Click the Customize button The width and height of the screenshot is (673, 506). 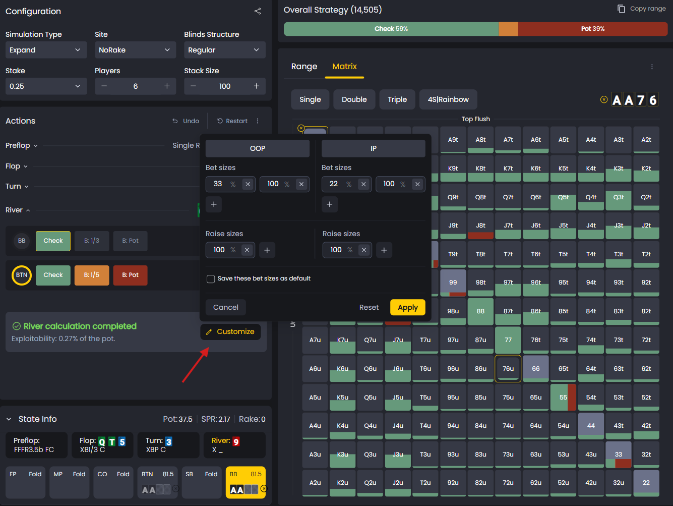tap(230, 332)
